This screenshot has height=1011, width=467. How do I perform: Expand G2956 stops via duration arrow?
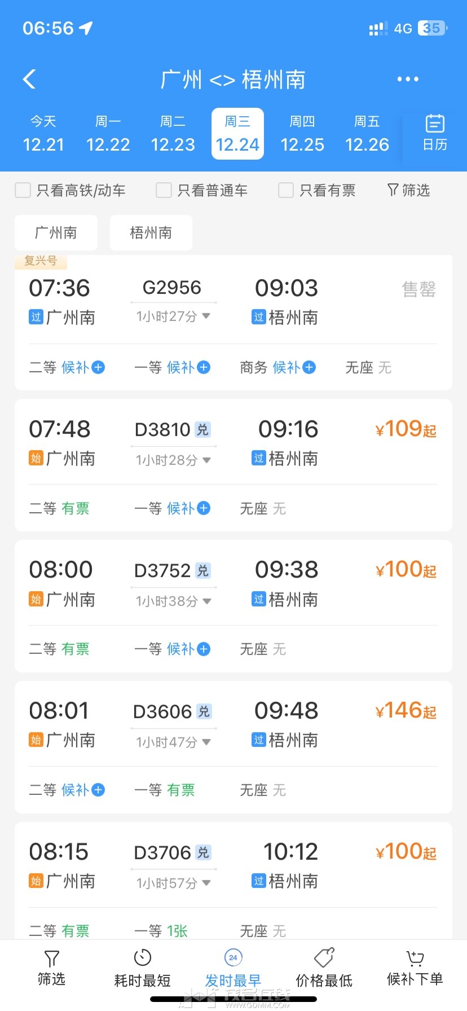click(x=206, y=317)
